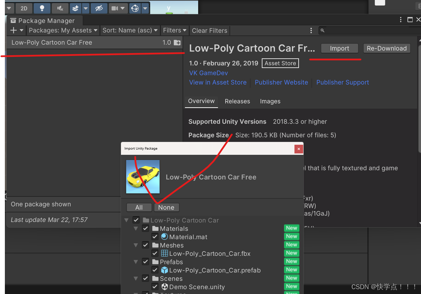Collapse the Prefabs folder

(136, 262)
